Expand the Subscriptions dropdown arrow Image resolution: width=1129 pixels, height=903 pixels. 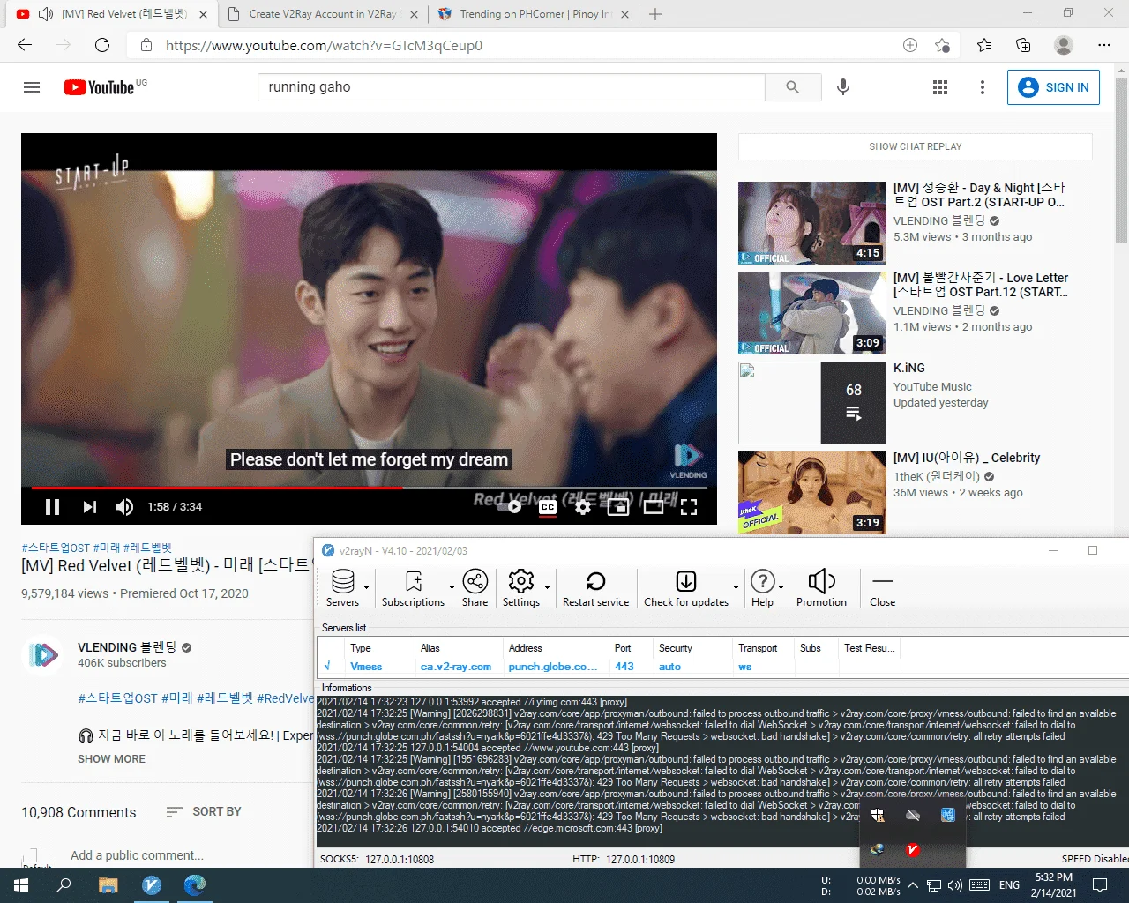(452, 588)
